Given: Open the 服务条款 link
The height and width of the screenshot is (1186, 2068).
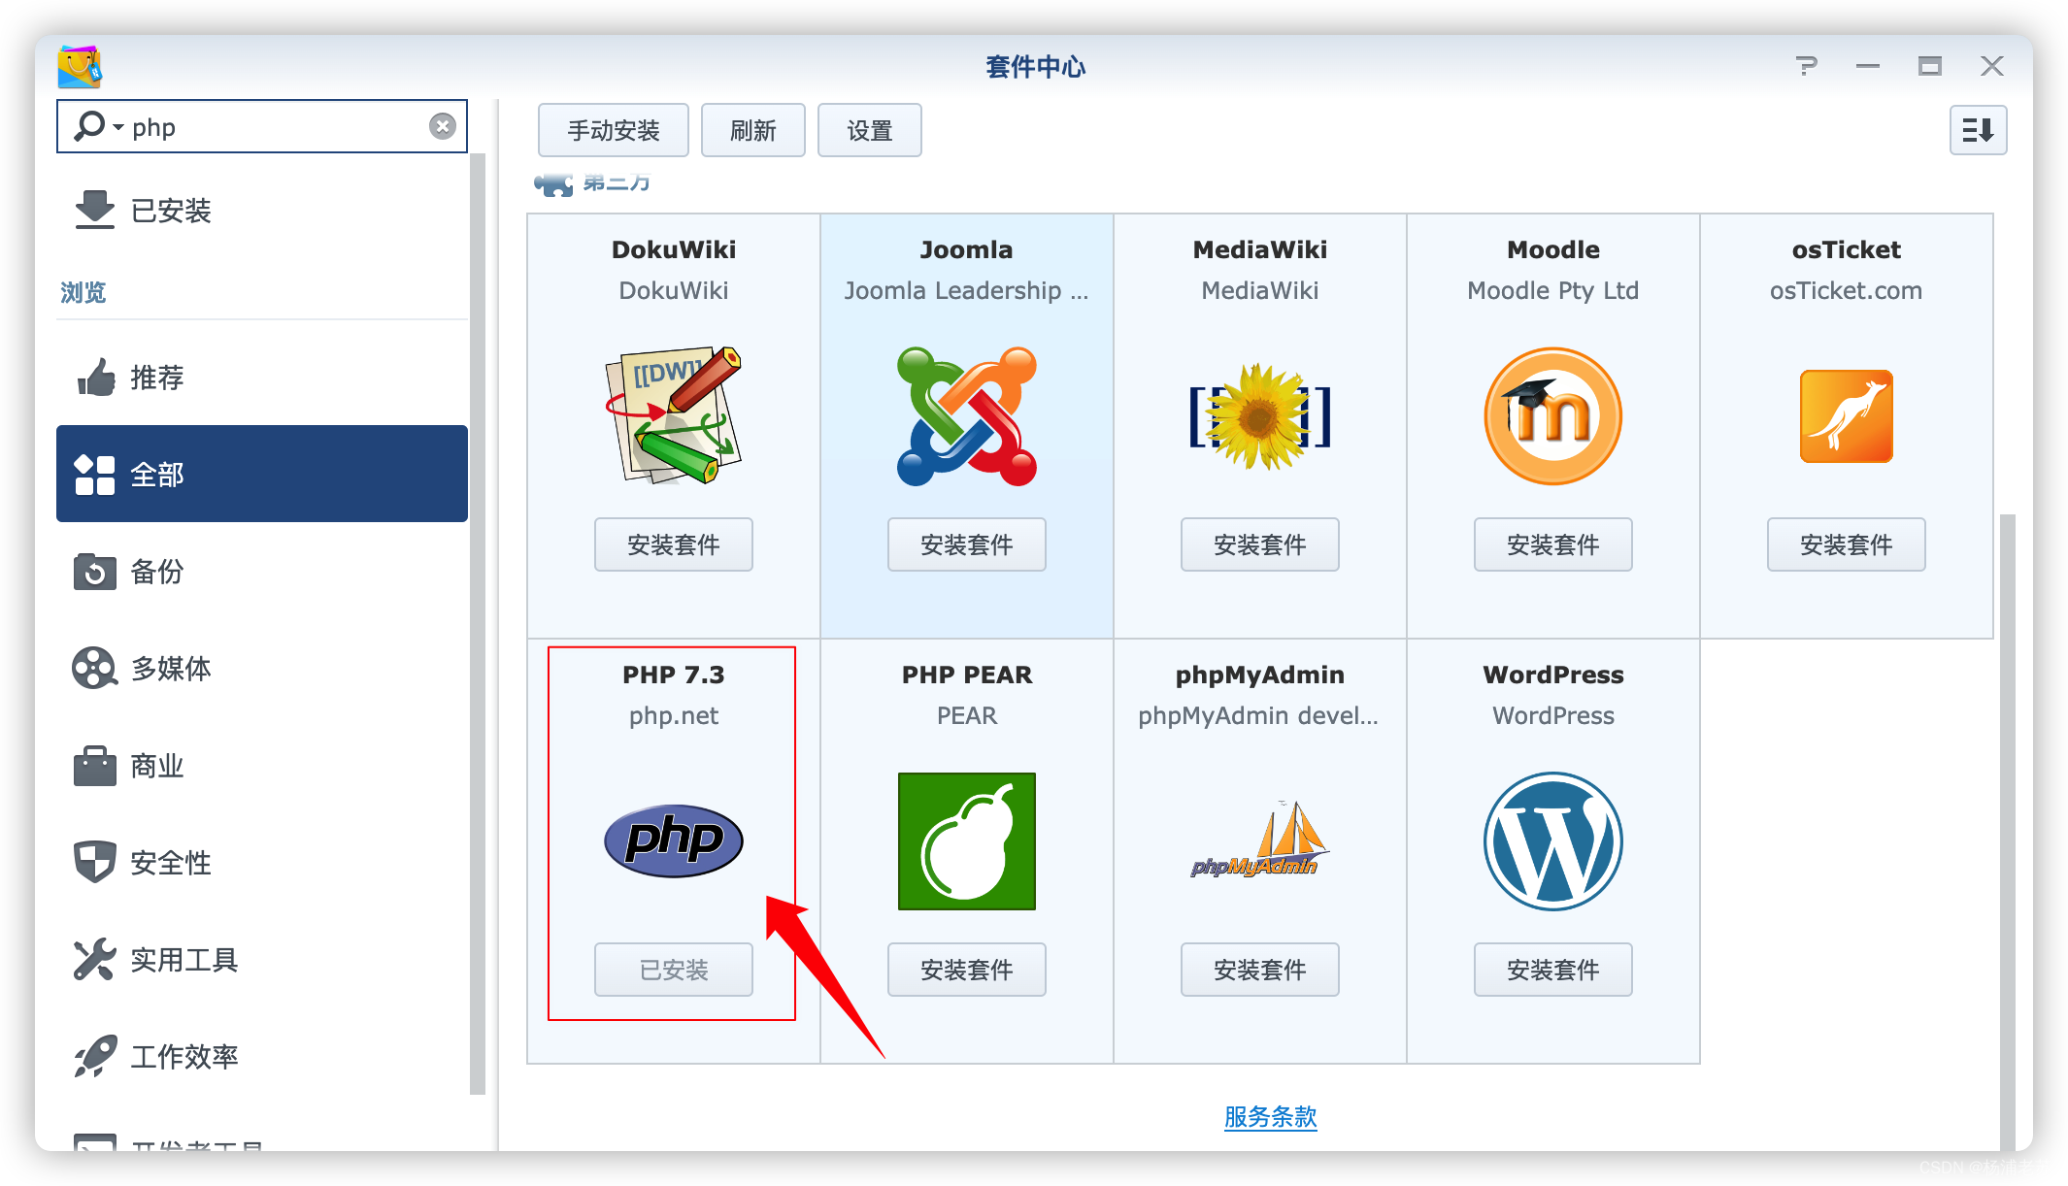Looking at the screenshot, I should (x=1271, y=1117).
